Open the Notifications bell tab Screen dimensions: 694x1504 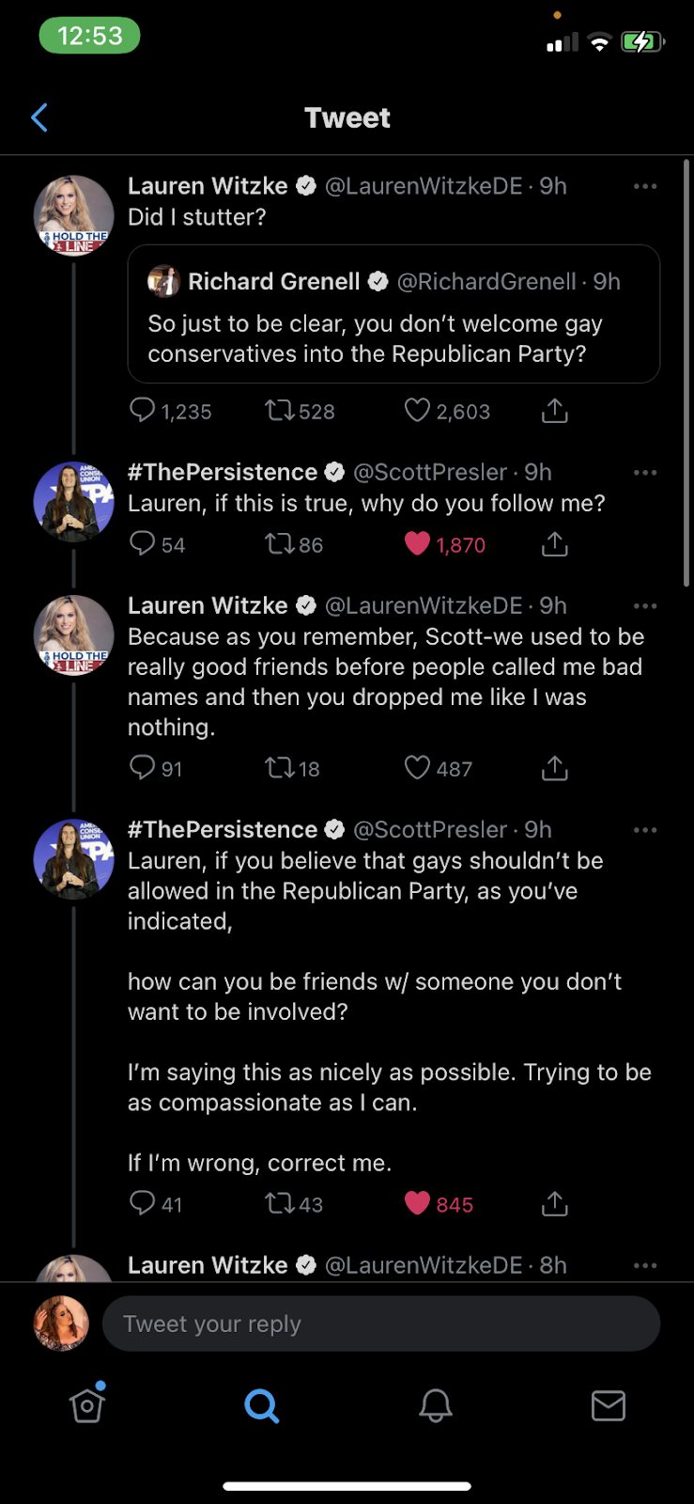pyautogui.click(x=435, y=1406)
